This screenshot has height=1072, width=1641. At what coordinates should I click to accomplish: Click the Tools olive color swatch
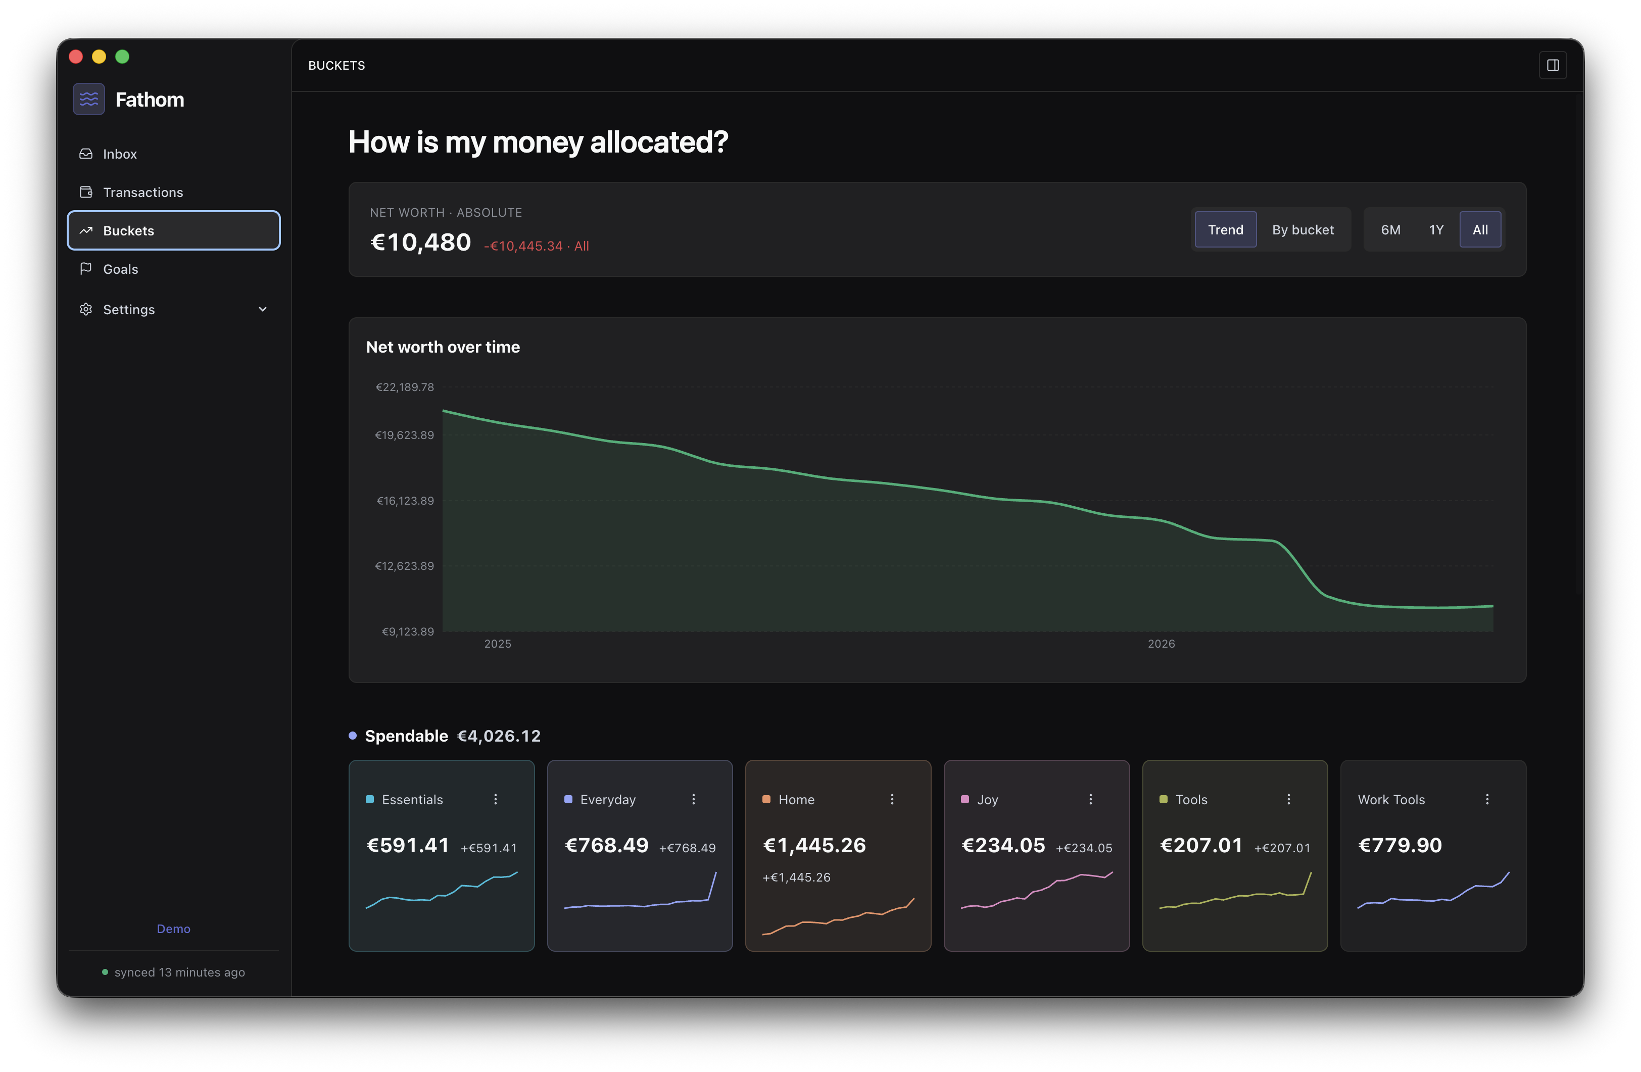point(1163,799)
